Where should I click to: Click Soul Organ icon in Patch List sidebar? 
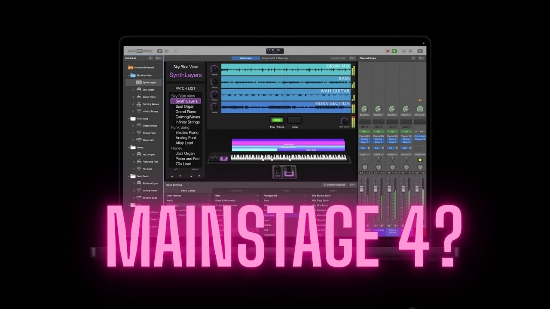click(139, 90)
